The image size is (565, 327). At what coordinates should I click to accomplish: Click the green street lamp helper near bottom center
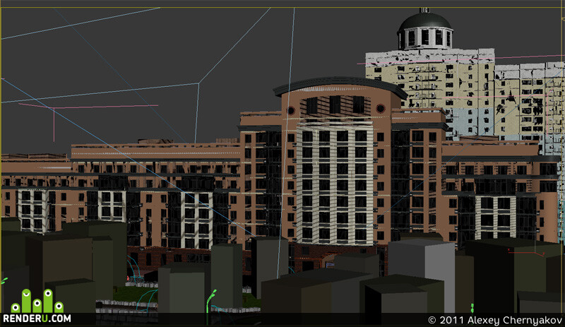[x=210, y=300]
